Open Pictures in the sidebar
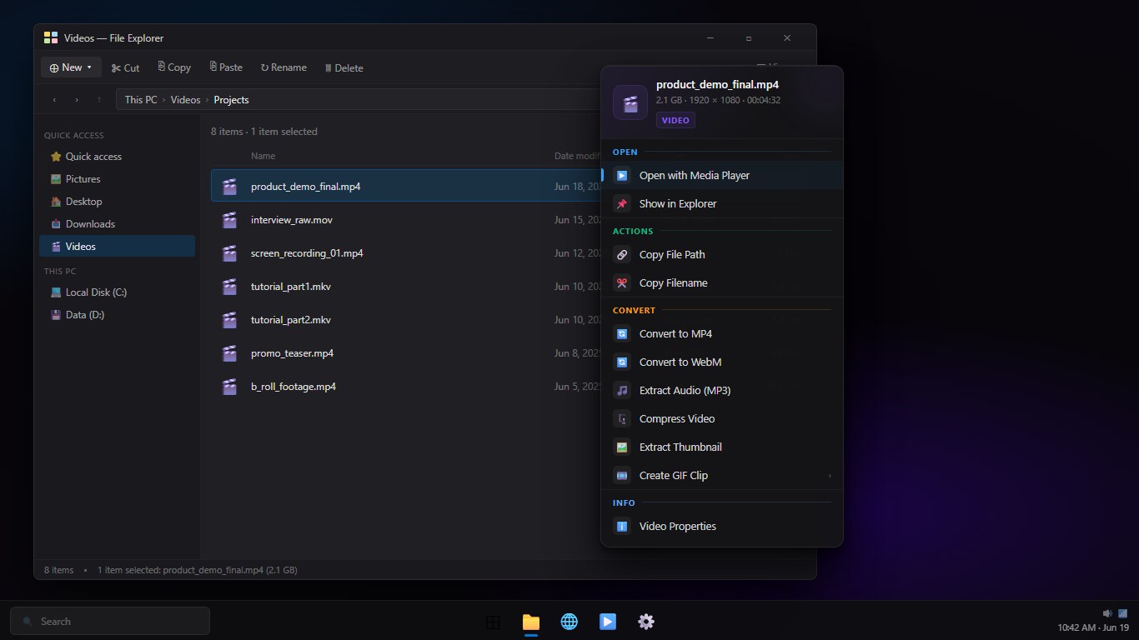 click(x=117, y=179)
